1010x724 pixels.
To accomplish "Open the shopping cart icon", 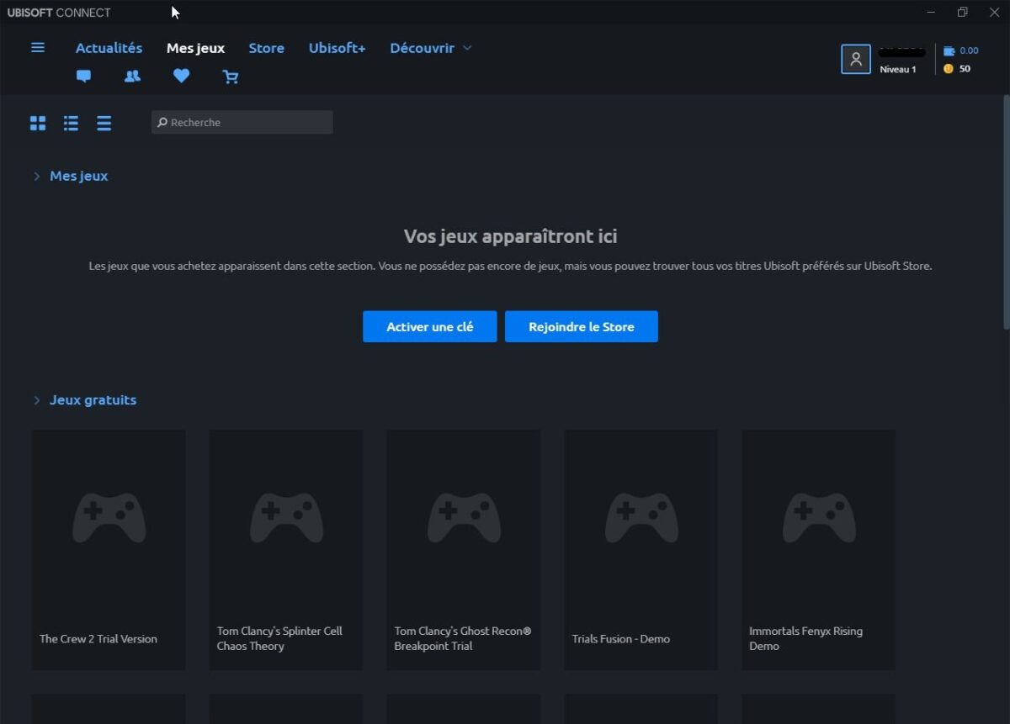I will pyautogui.click(x=230, y=77).
